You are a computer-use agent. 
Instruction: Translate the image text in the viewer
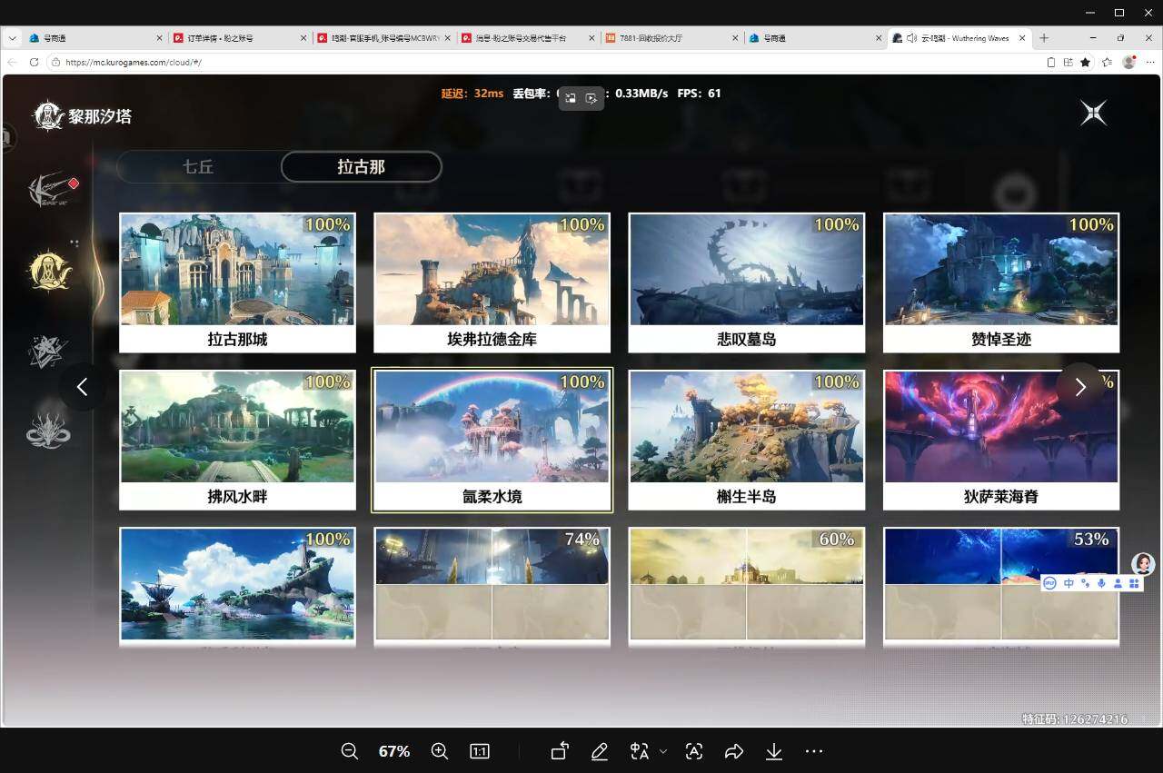(x=640, y=751)
